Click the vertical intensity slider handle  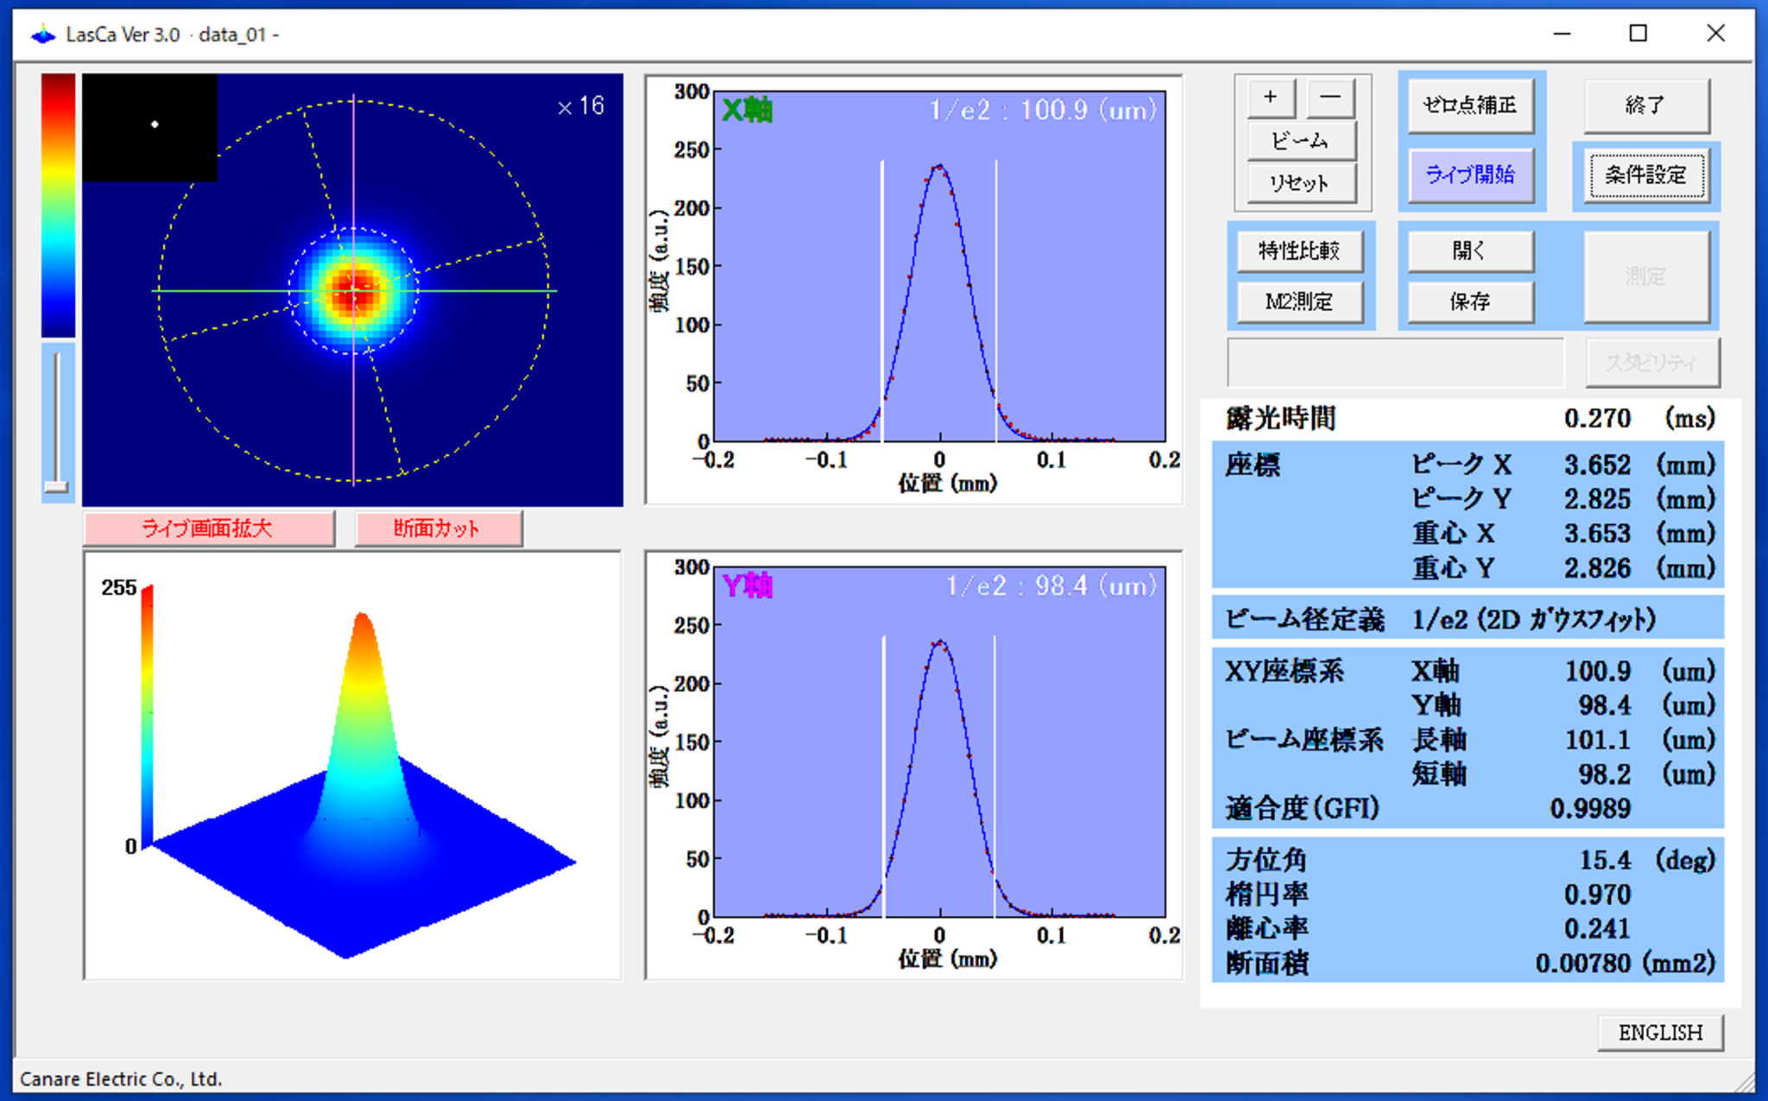tap(57, 486)
